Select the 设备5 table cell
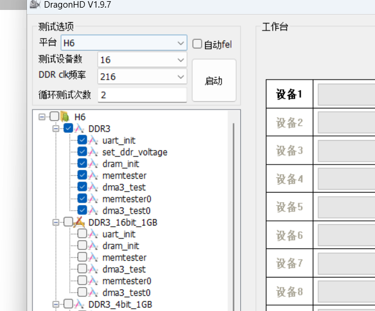This screenshot has height=311, width=375. click(289, 207)
